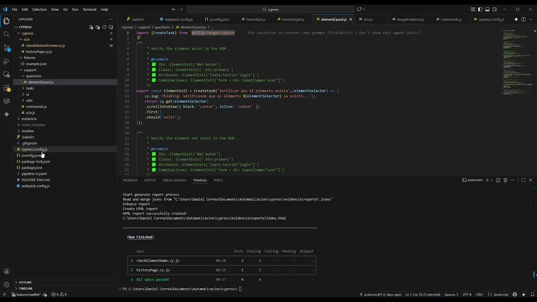Refresh the Explorer file tree
The width and height of the screenshot is (537, 302).
click(104, 27)
